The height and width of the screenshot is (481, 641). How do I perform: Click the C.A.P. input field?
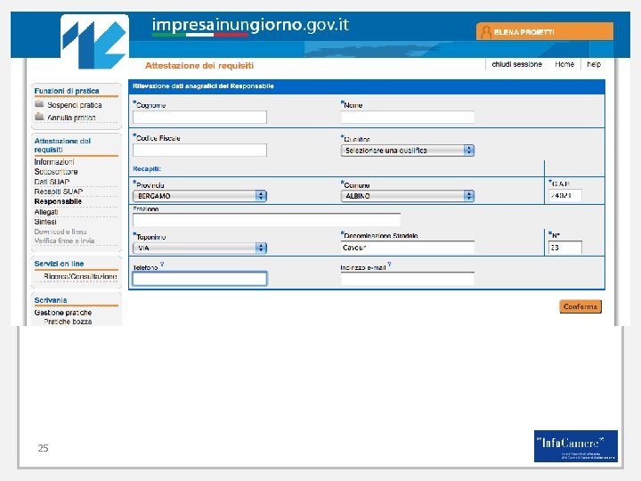565,195
